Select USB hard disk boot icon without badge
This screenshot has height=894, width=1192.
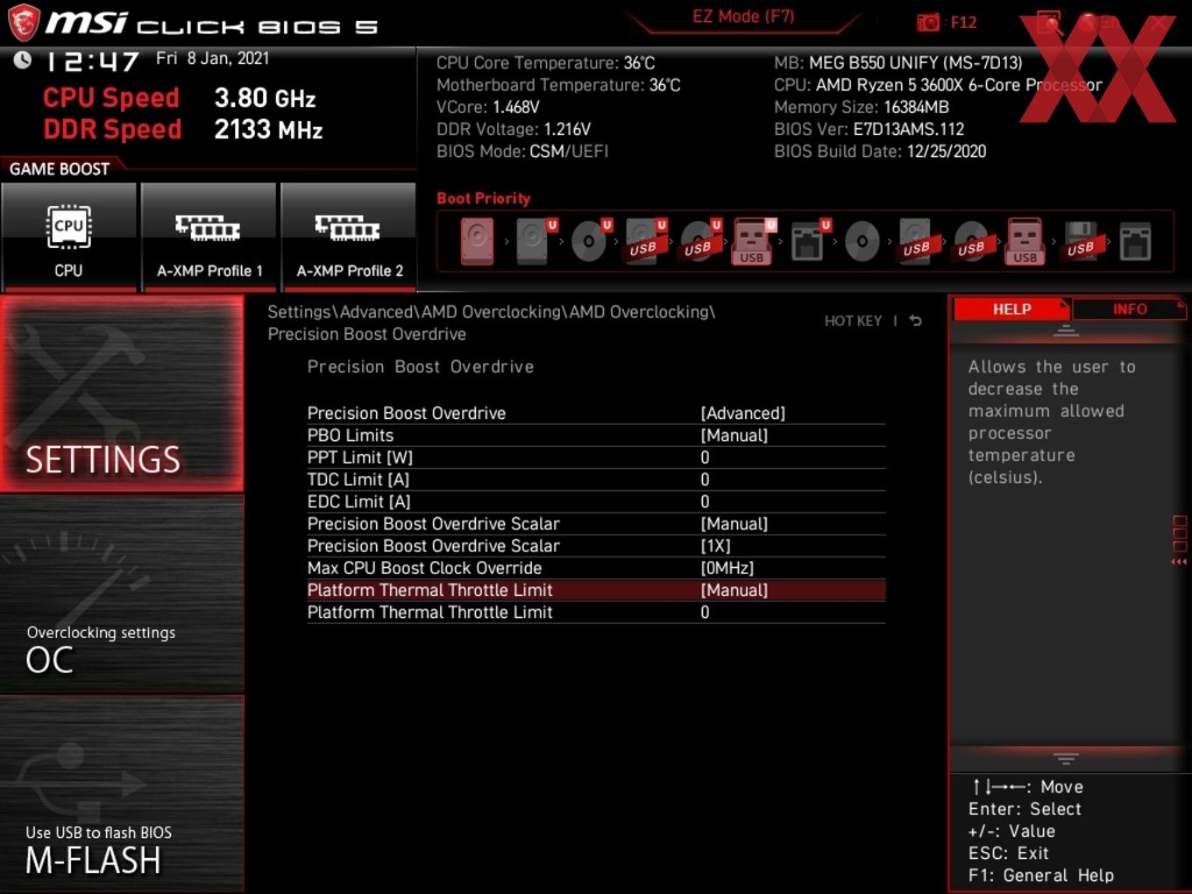point(917,241)
